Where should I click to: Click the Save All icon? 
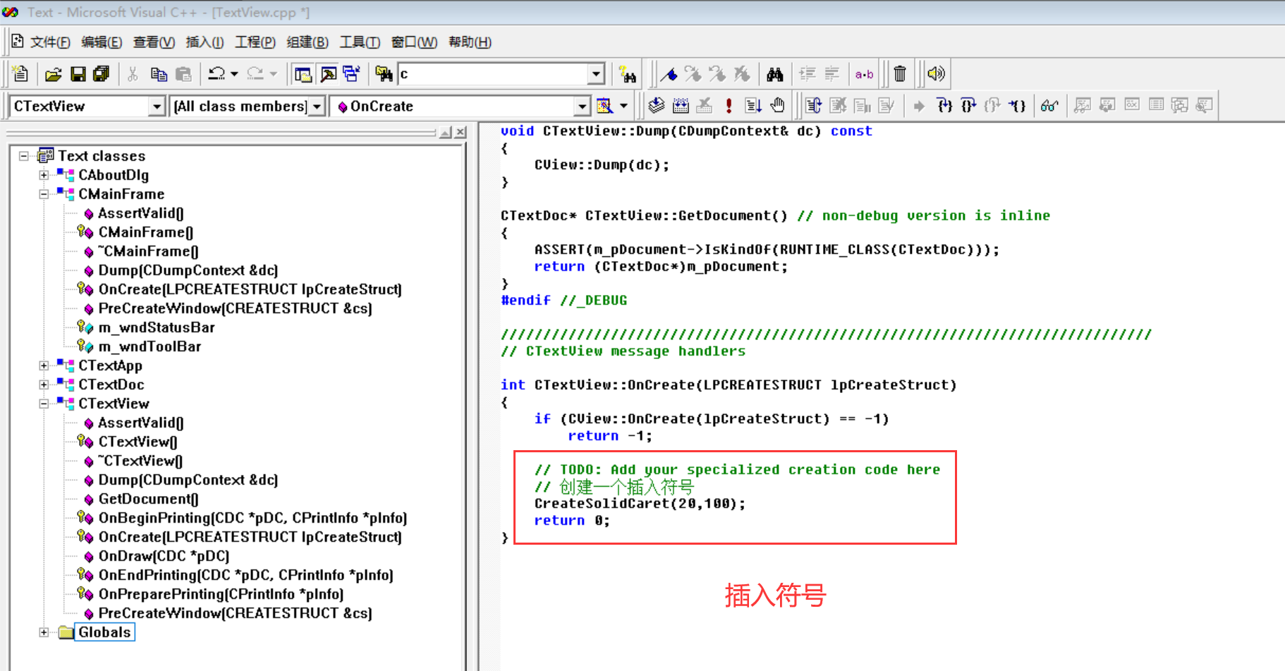[x=101, y=74]
